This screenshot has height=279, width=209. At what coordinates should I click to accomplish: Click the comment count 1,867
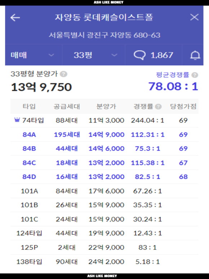(162, 55)
